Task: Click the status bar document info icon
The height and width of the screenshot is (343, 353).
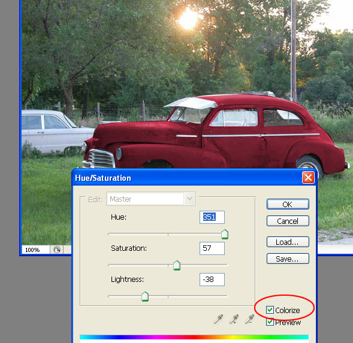Action: click(x=57, y=250)
